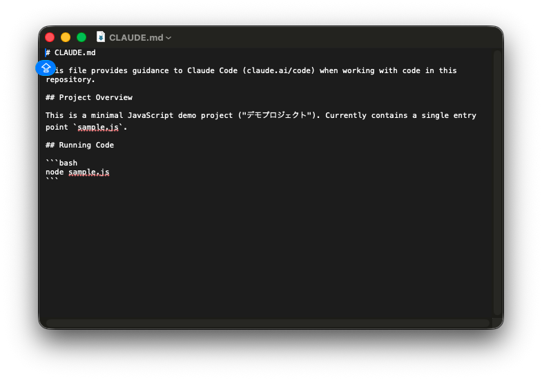Click underlined sample.js in the entry point sentence
Screen dimensions: 542x380
tap(98, 127)
